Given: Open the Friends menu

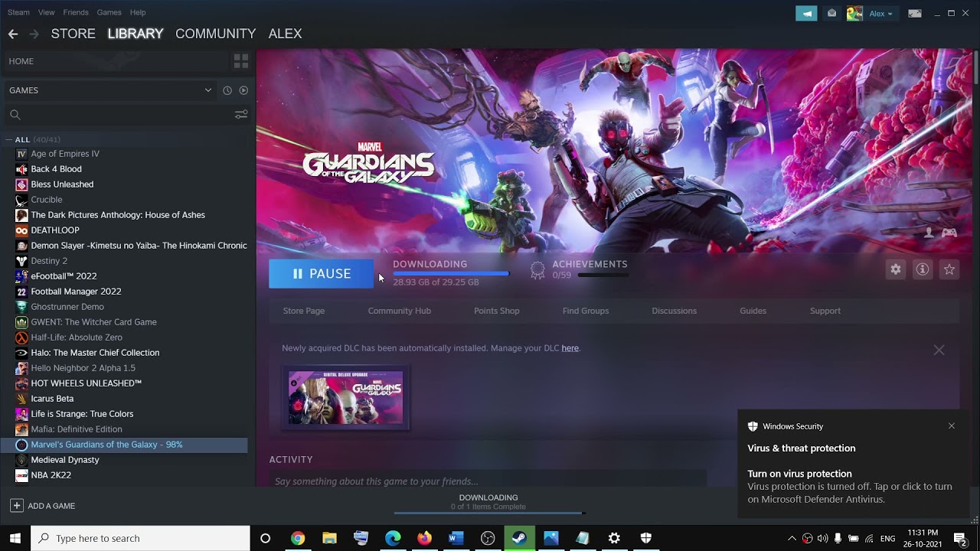Looking at the screenshot, I should [x=76, y=12].
